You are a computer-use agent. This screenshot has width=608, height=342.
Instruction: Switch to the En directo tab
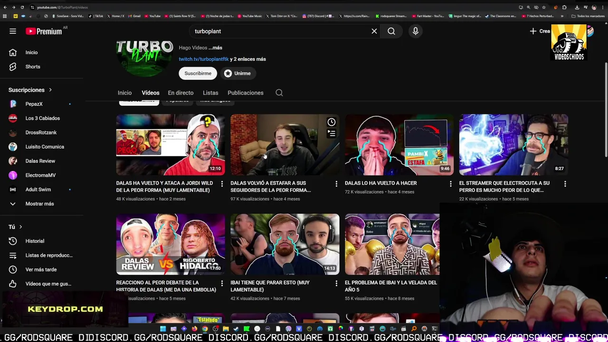180,93
